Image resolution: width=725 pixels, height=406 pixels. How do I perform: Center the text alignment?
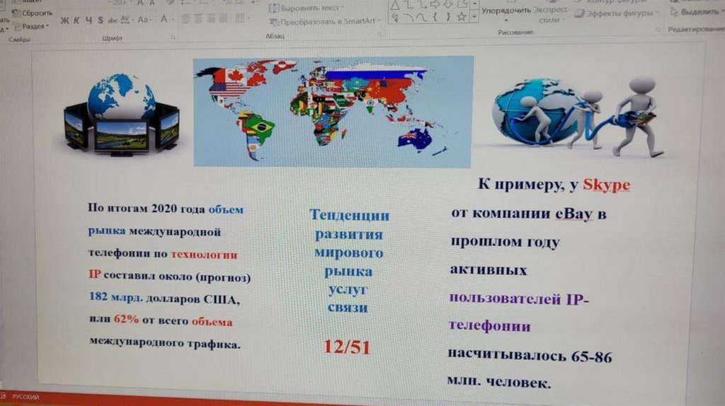pos(198,19)
